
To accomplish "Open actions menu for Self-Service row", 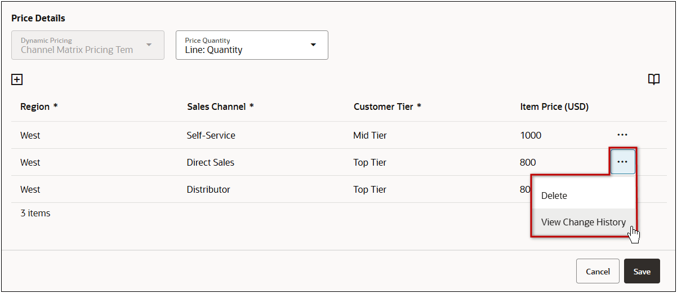I will coord(622,135).
